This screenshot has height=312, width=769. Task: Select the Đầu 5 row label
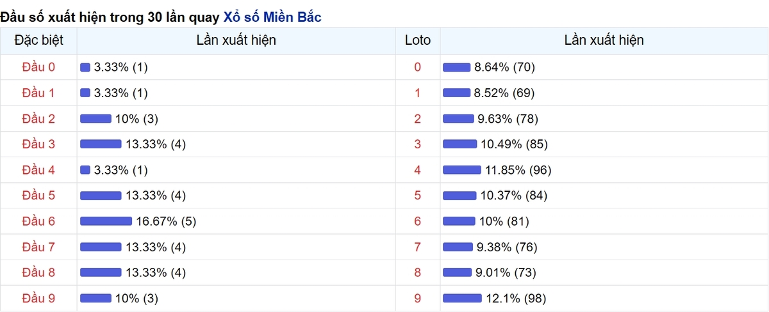38,196
